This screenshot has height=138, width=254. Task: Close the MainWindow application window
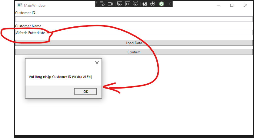246,5
